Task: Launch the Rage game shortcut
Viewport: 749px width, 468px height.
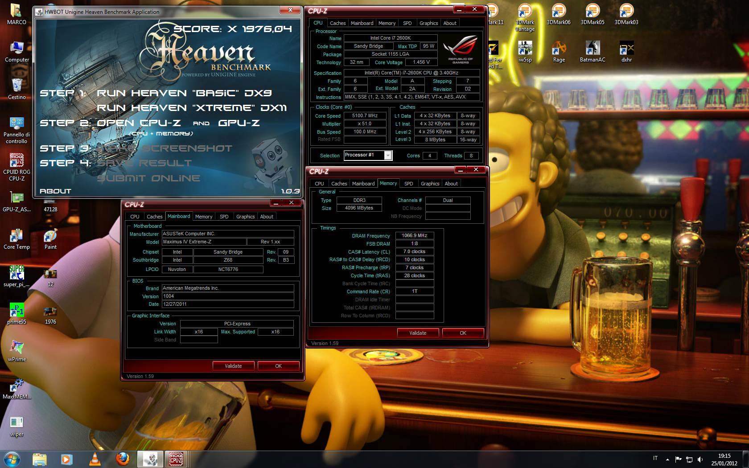Action: click(x=559, y=51)
